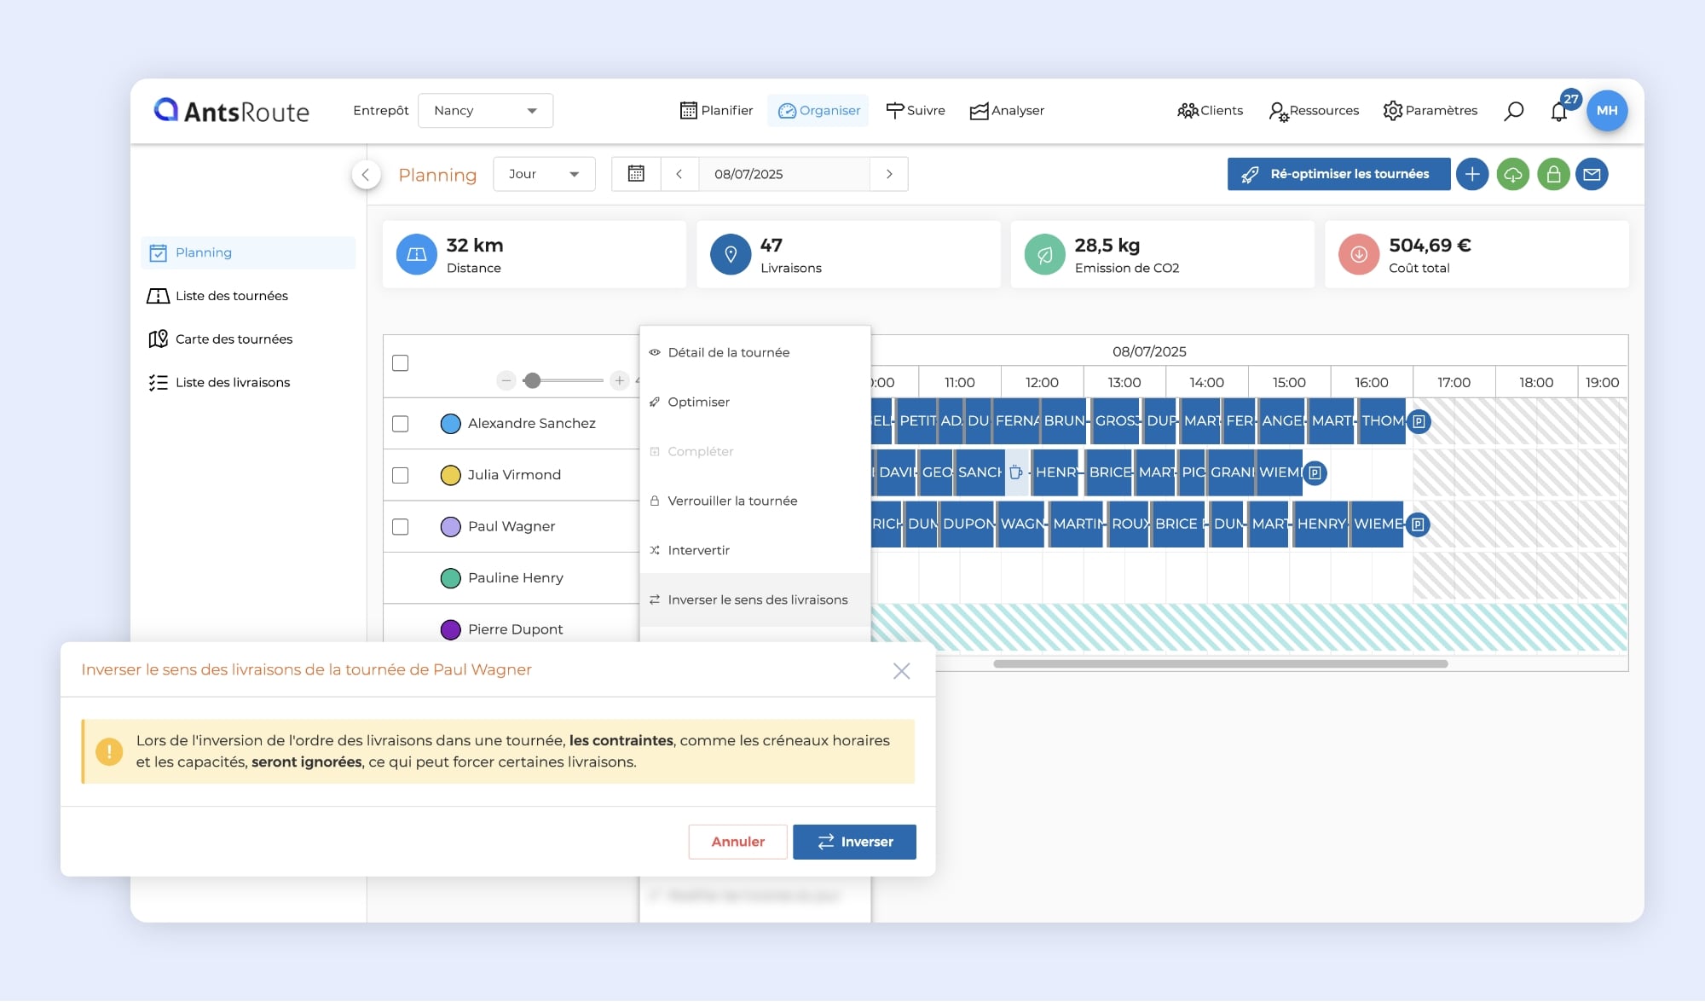This screenshot has height=1002, width=1705.
Task: Go to next day arrow
Action: point(889,174)
